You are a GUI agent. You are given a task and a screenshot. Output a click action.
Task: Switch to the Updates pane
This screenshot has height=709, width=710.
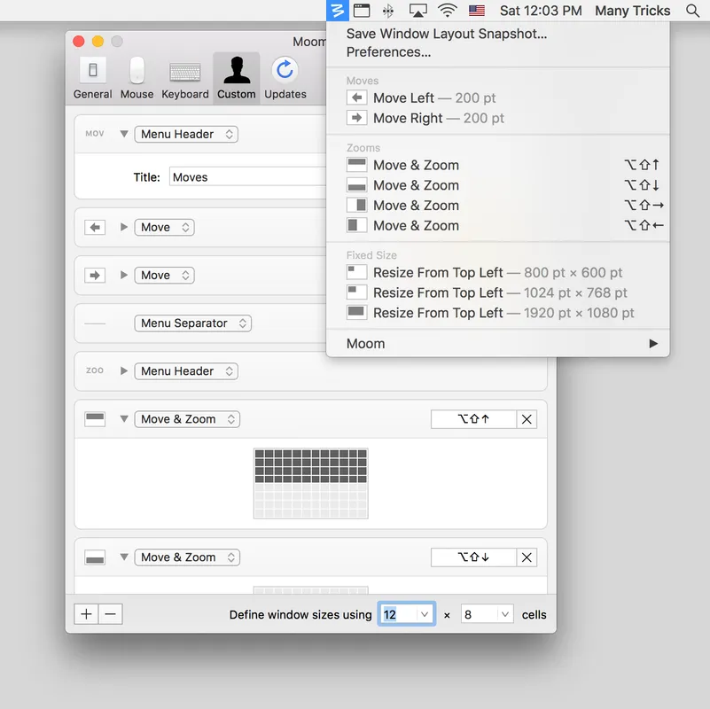[x=285, y=78]
